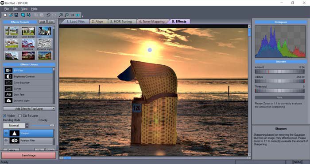Move layer with the Up button
The height and width of the screenshot is (164, 310).
coord(39,150)
